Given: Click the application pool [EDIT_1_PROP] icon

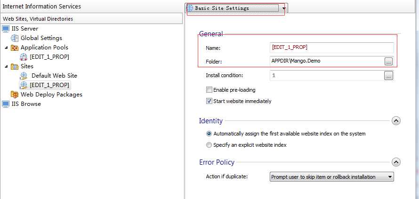Looking at the screenshot, I should coord(24,57).
